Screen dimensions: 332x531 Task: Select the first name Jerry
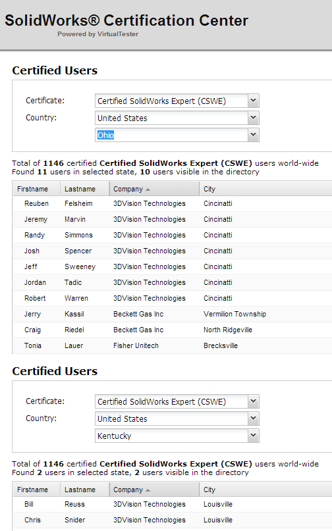pos(32,315)
